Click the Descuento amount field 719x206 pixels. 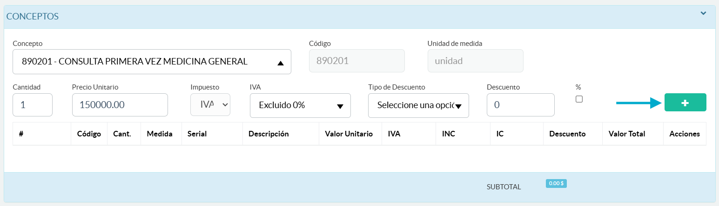pyautogui.click(x=520, y=105)
